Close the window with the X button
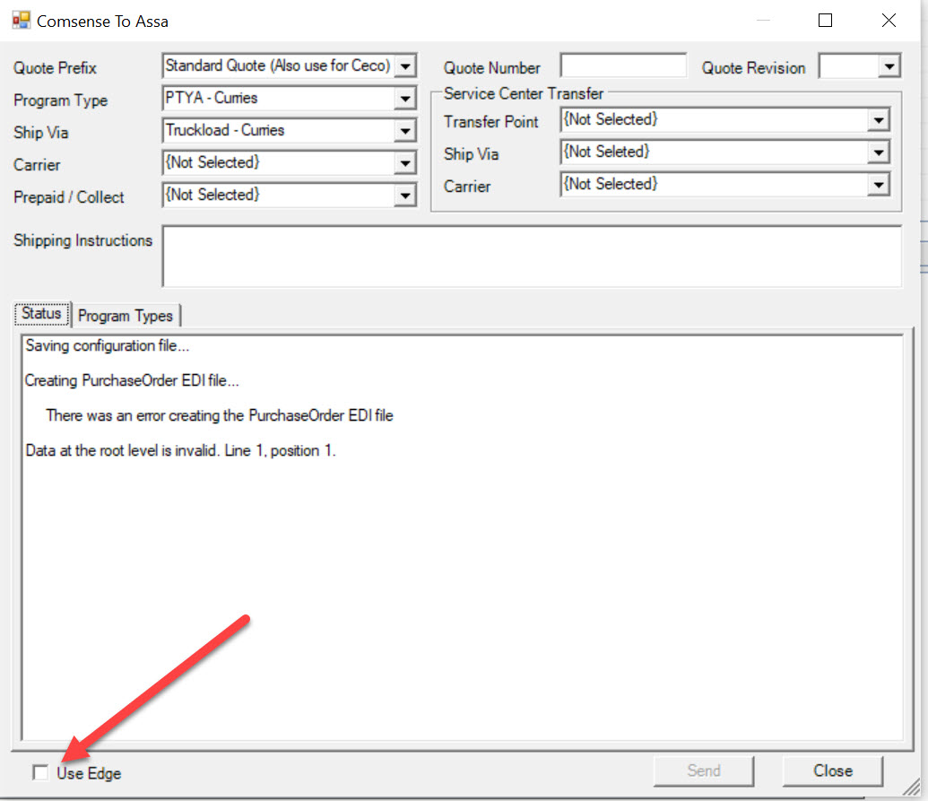The height and width of the screenshot is (801, 928). [889, 21]
